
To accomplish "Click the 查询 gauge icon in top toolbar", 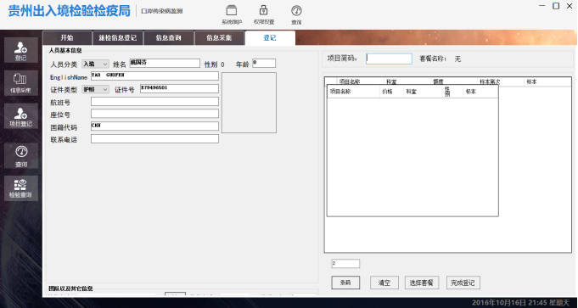I will click(296, 14).
